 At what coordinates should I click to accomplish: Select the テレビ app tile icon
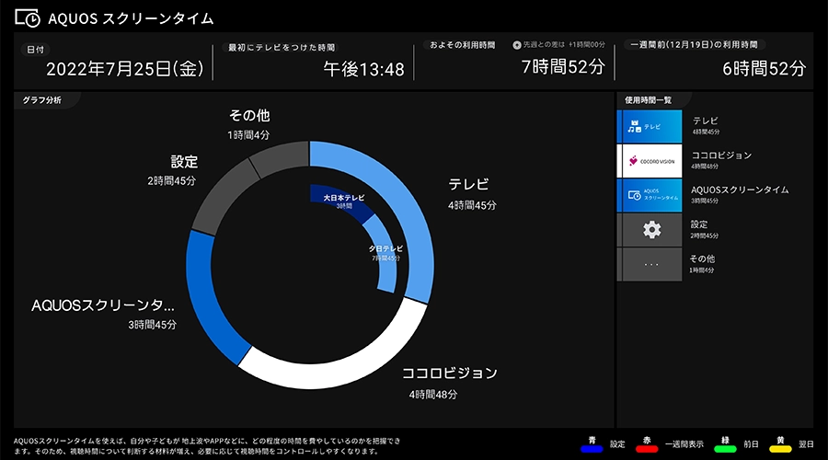click(650, 126)
